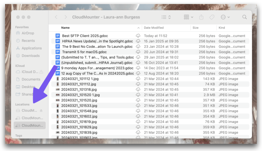Click the Share toolbar icon
262x151 pixels.
tap(201, 17)
